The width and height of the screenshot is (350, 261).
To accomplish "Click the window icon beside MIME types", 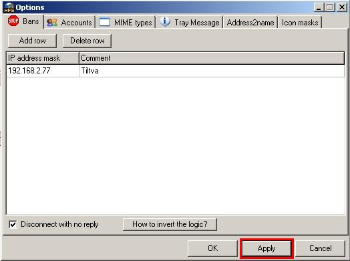I will pyautogui.click(x=104, y=22).
